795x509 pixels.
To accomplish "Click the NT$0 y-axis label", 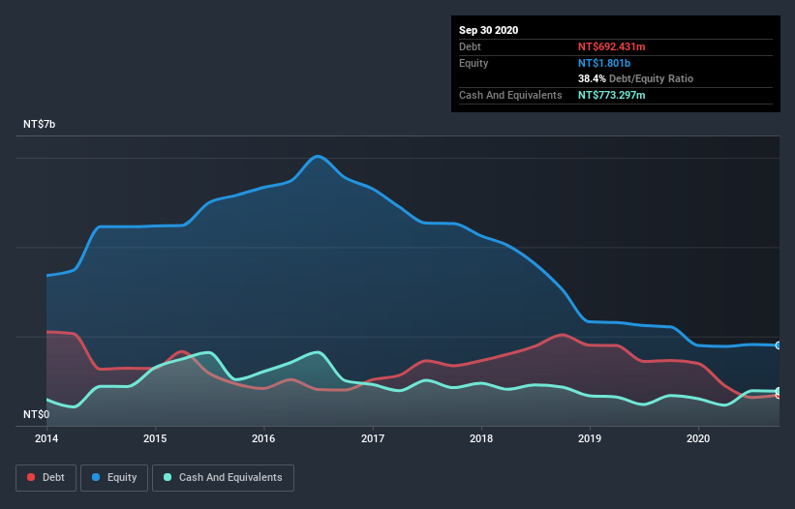I will click(x=37, y=414).
